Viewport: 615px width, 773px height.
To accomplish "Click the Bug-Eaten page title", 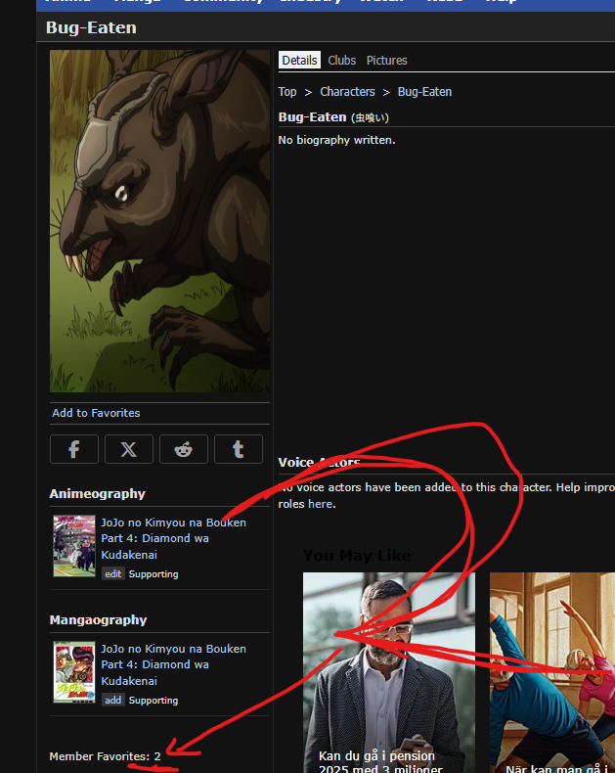I will pyautogui.click(x=91, y=27).
